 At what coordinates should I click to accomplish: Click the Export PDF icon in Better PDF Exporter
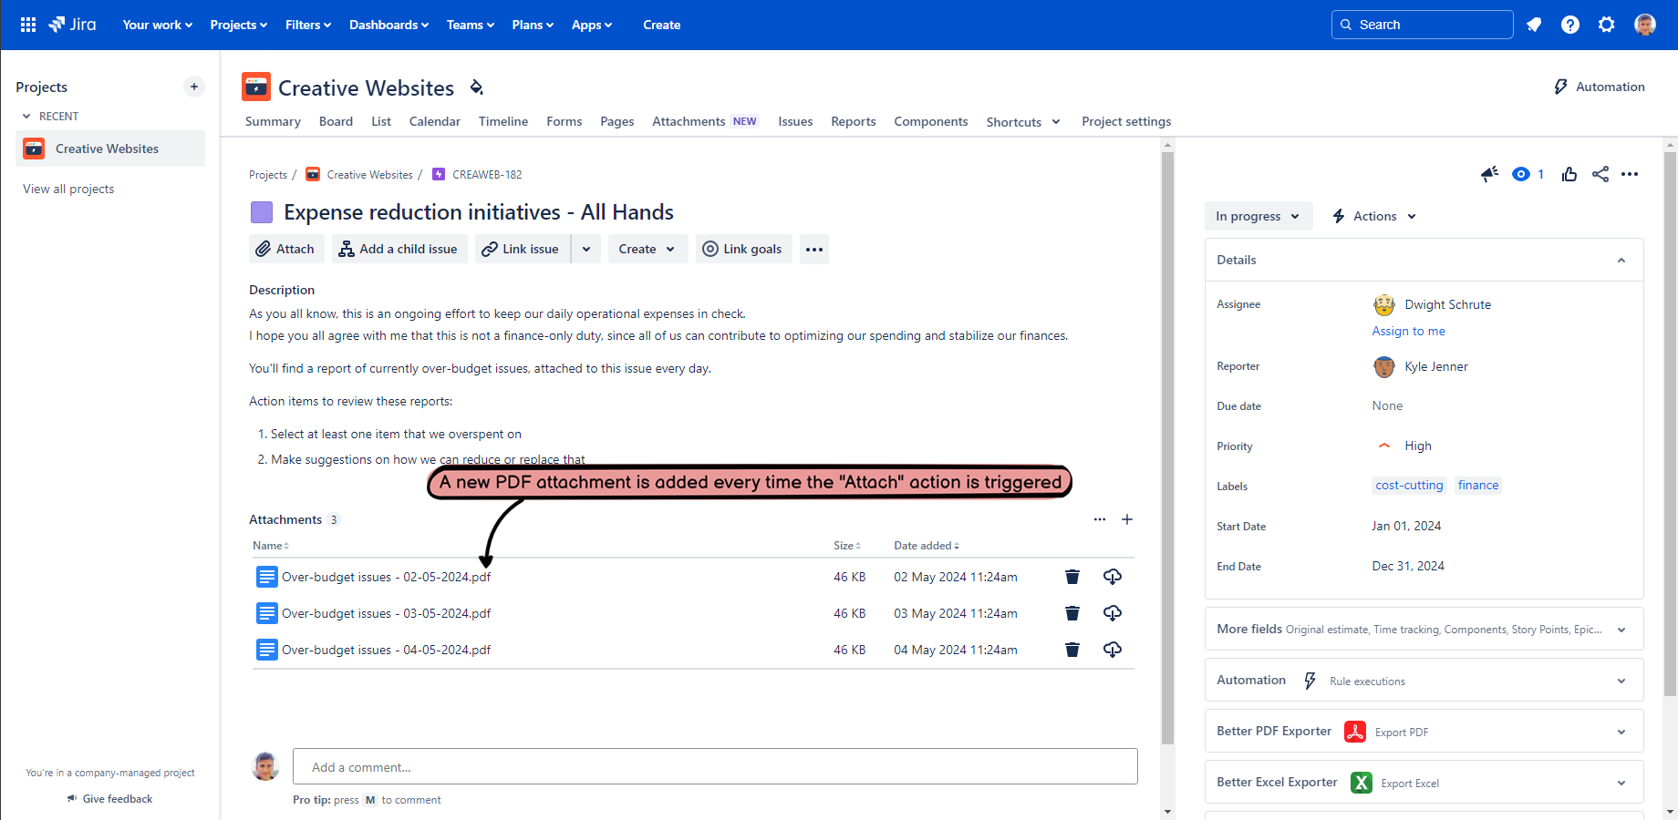pyautogui.click(x=1355, y=732)
